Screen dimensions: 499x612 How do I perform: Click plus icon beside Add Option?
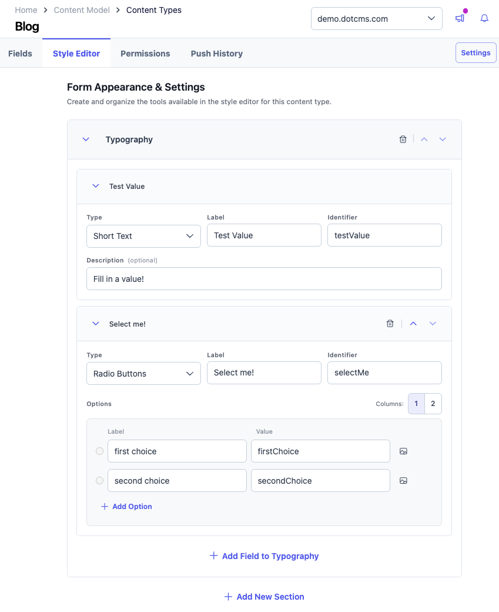click(x=105, y=506)
